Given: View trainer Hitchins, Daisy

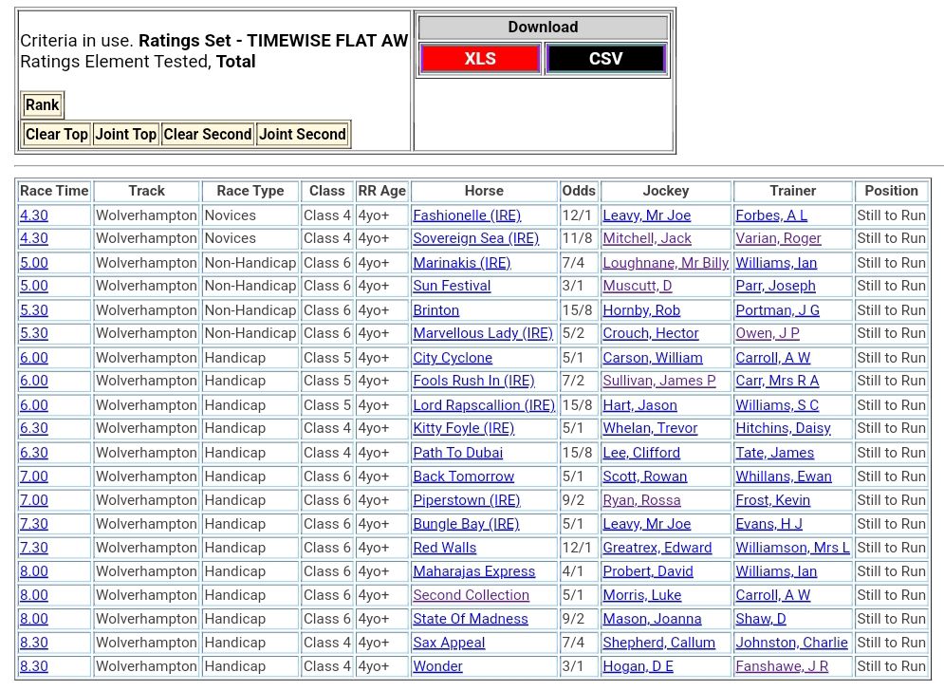Looking at the screenshot, I should 783,429.
